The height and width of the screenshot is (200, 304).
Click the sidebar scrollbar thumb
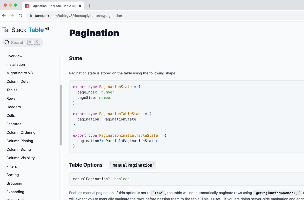(x=61, y=115)
